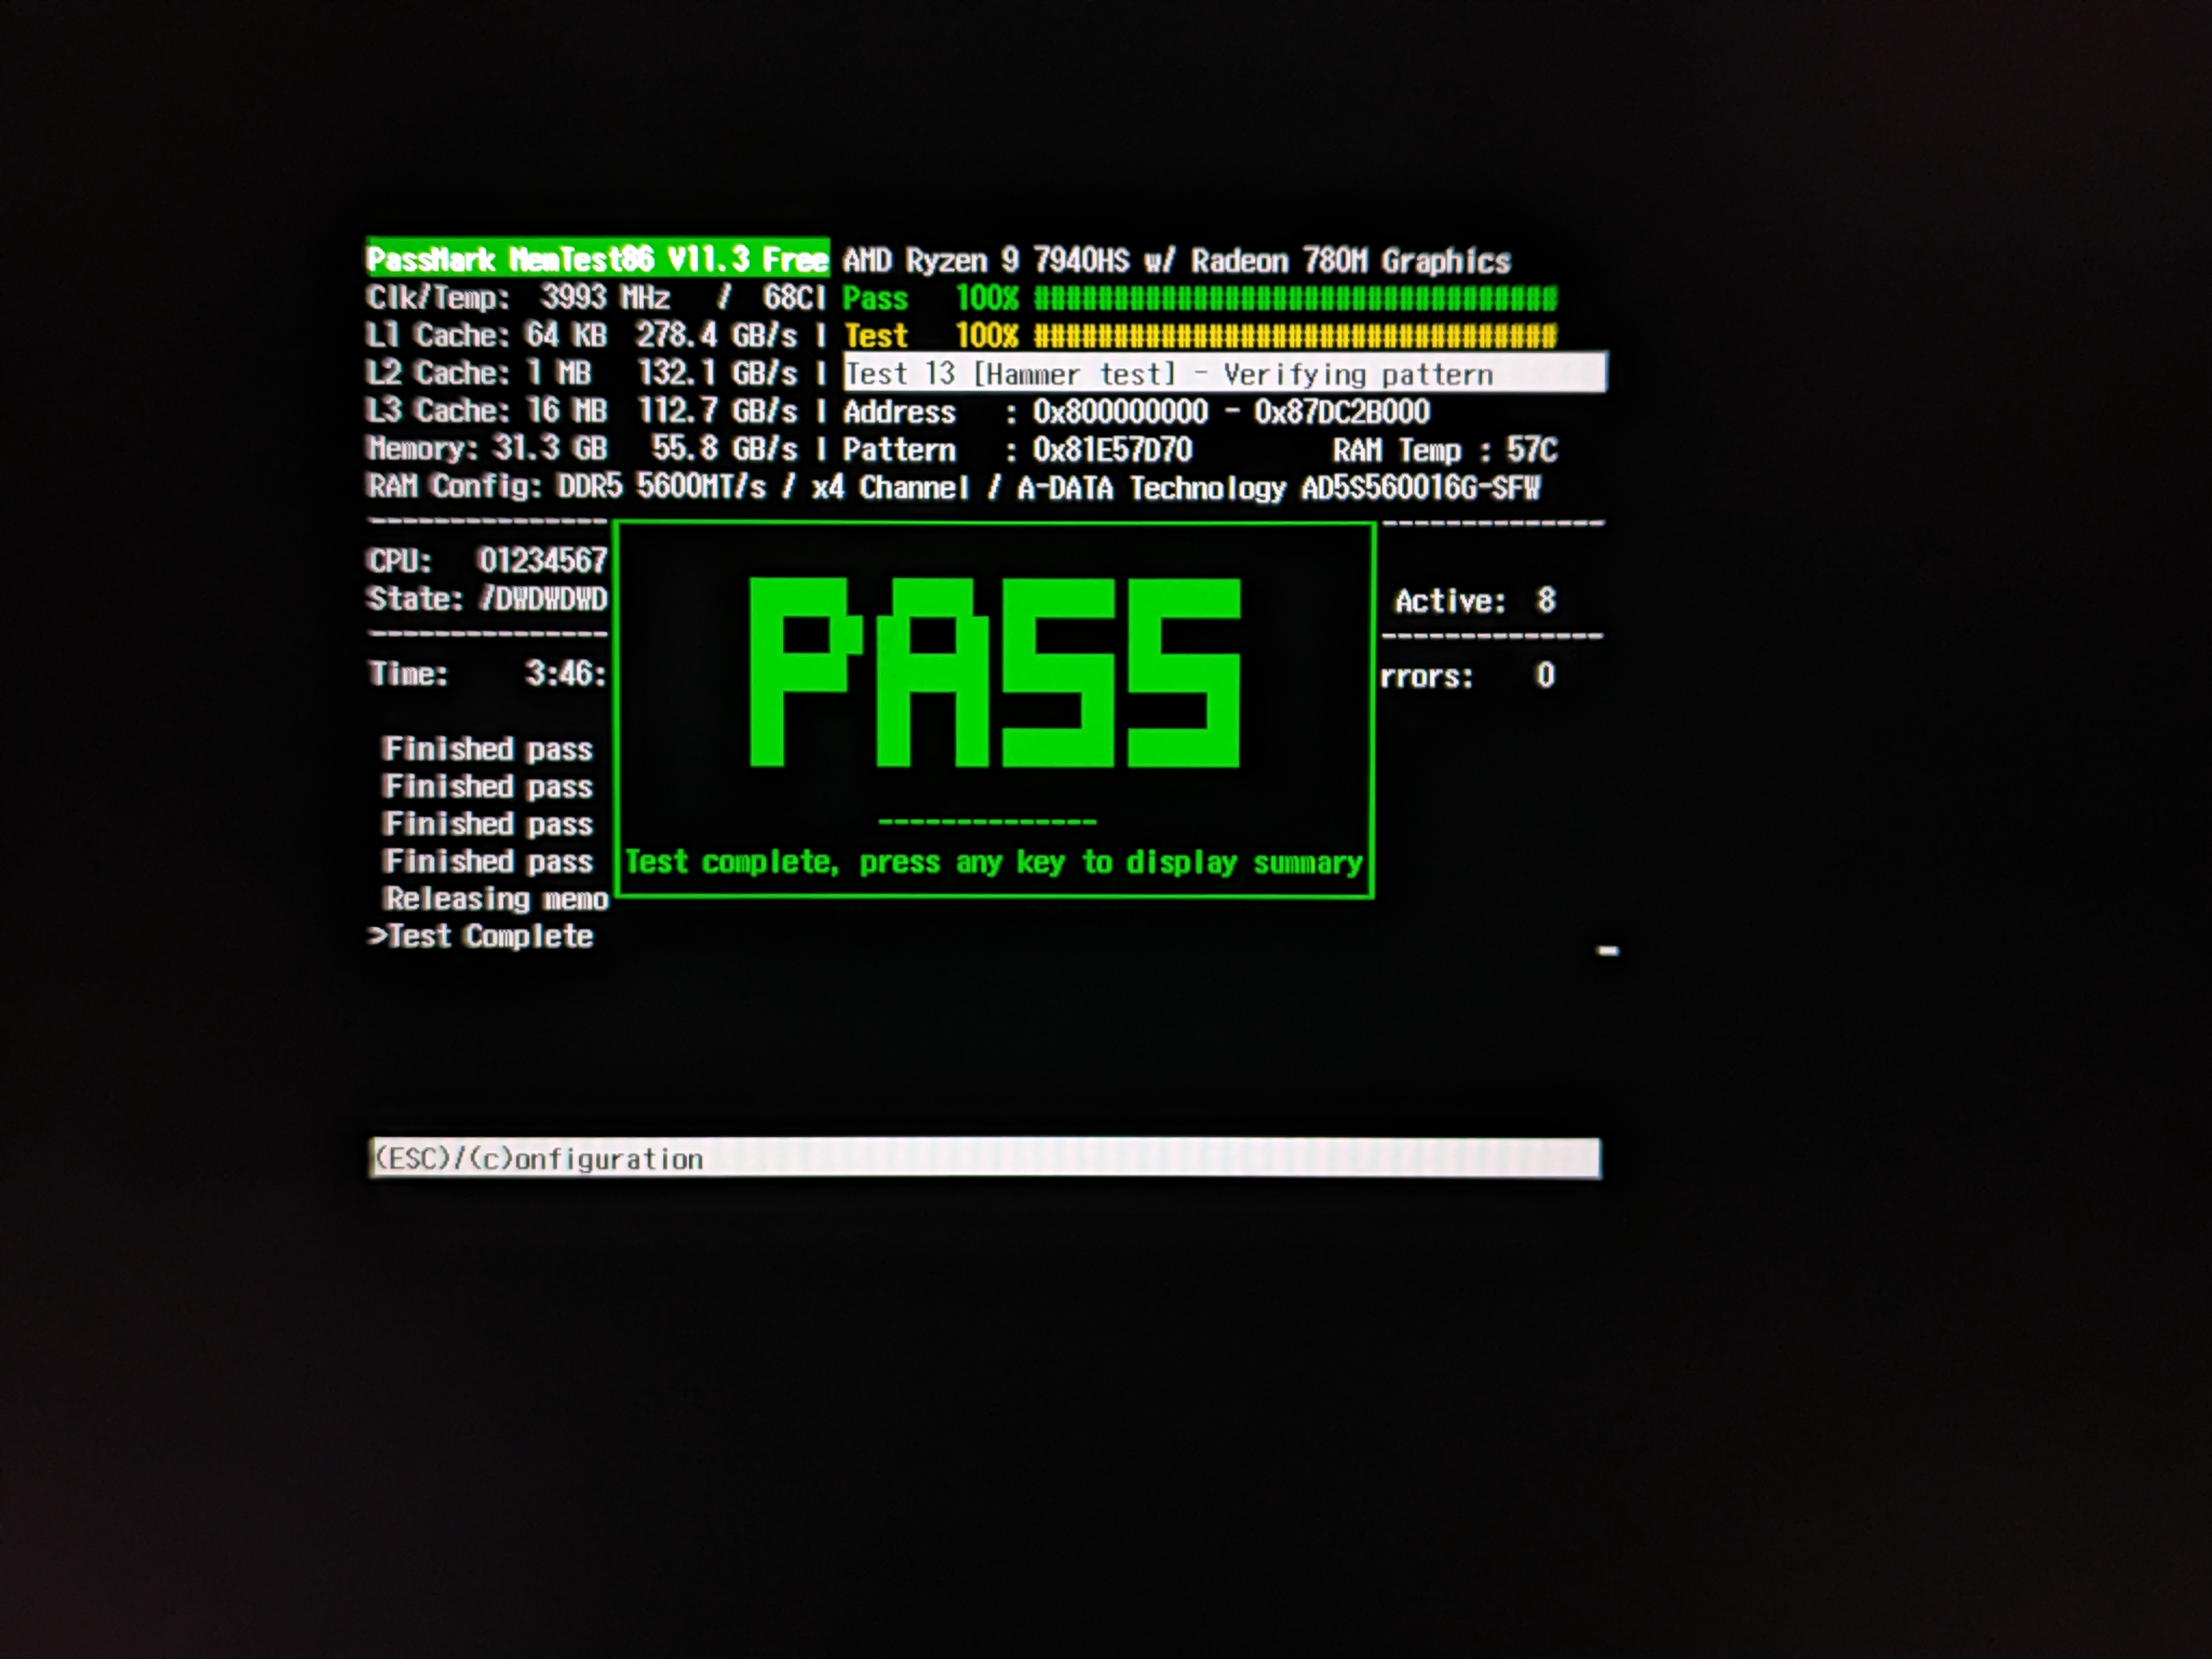Click the Time 3:46 elapsed display
Viewport: 2212px width, 1659px height.
[x=564, y=674]
